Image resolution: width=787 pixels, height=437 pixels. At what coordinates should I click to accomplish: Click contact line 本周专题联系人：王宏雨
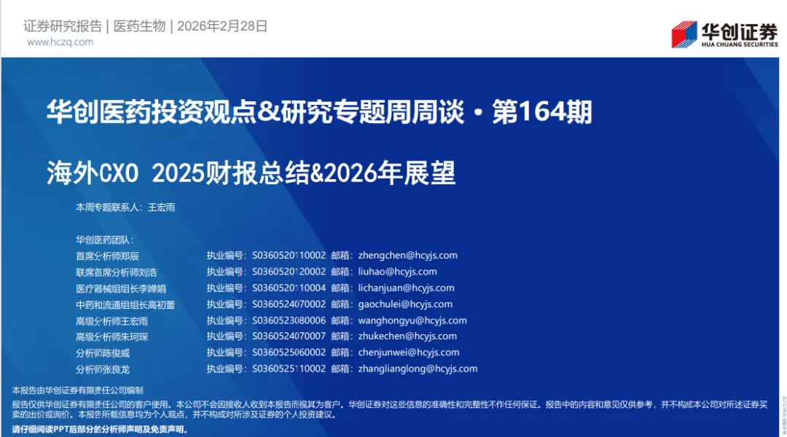click(x=125, y=208)
